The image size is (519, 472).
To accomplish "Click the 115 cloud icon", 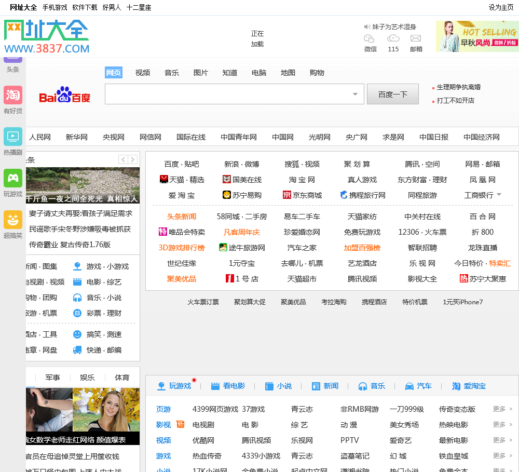I will [x=393, y=38].
